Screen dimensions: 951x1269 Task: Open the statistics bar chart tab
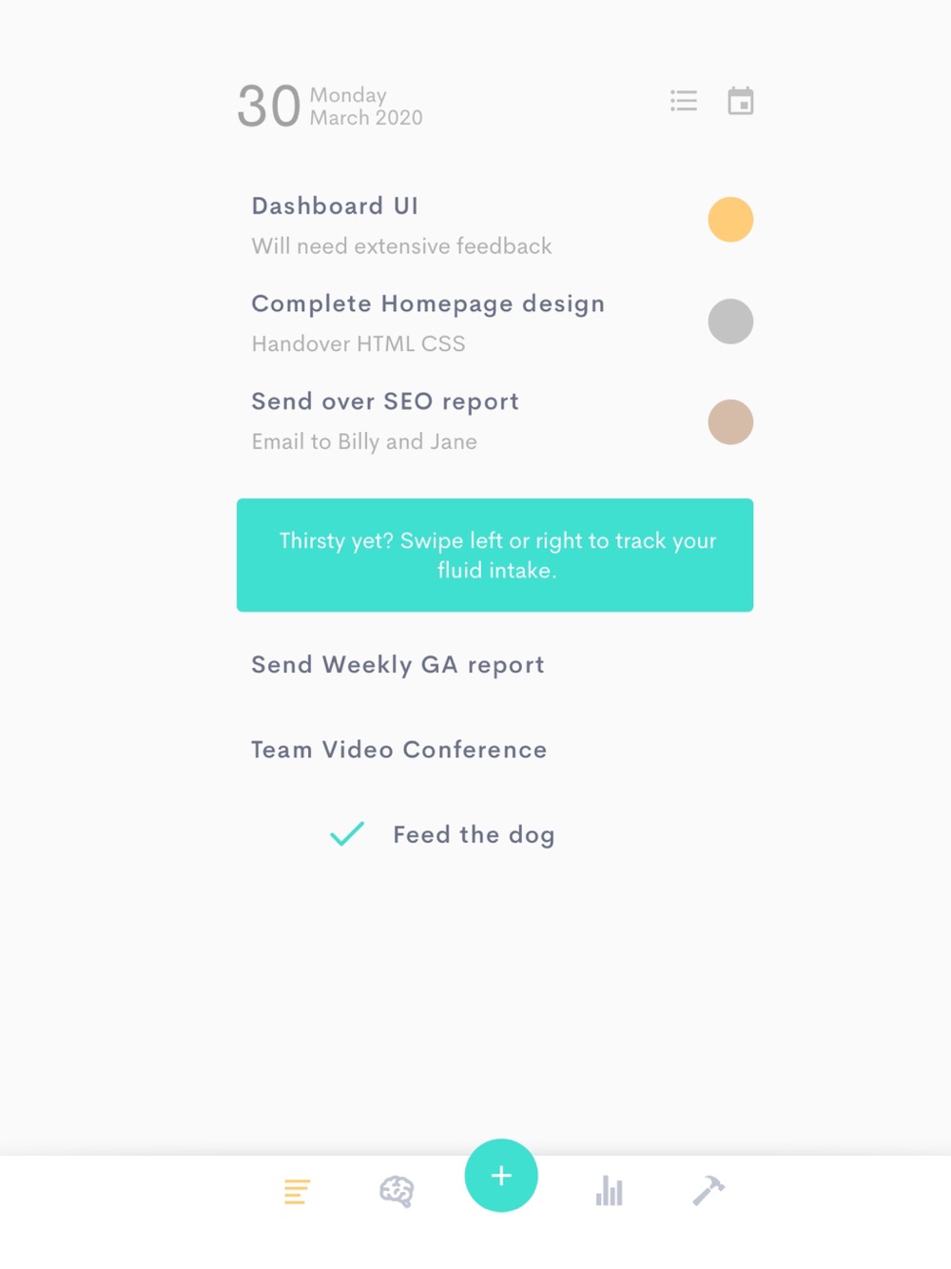pyautogui.click(x=609, y=1191)
